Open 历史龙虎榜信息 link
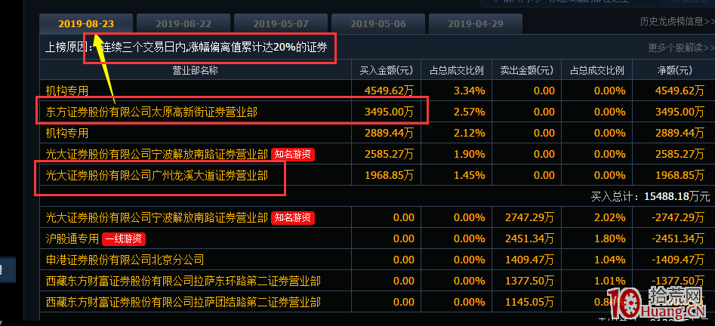Image resolution: width=715 pixels, height=326 pixels. (677, 21)
